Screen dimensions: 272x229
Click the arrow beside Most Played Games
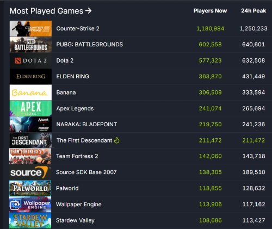pyautogui.click(x=88, y=11)
